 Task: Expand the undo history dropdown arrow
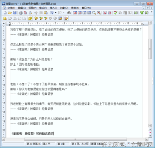click(x=56, y=13)
